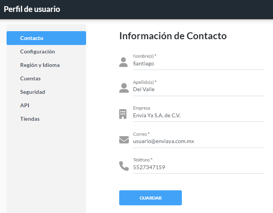Focus the Apellido(s) field containing Del Valle
273x213 pixels.
pos(199,89)
